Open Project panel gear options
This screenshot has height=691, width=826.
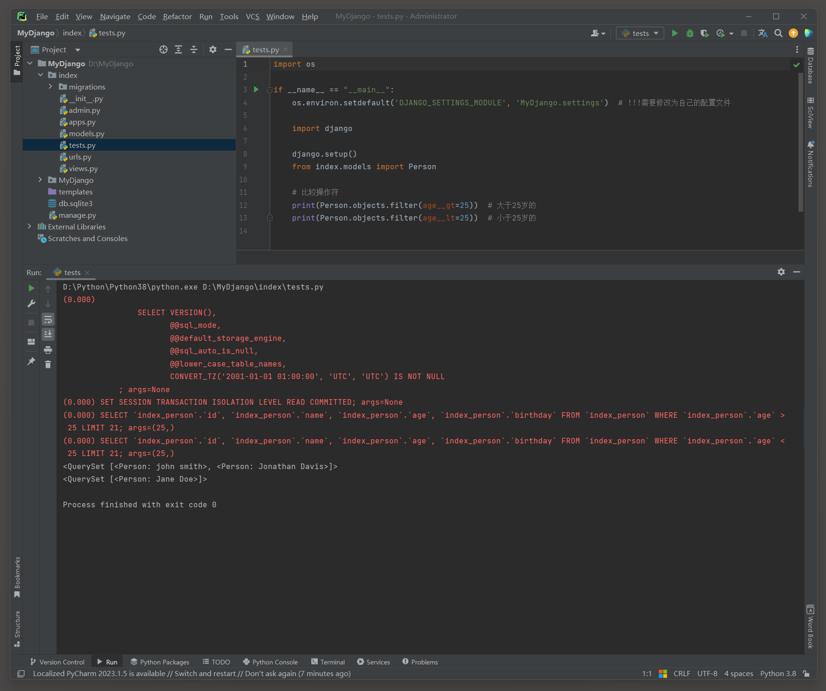click(213, 49)
